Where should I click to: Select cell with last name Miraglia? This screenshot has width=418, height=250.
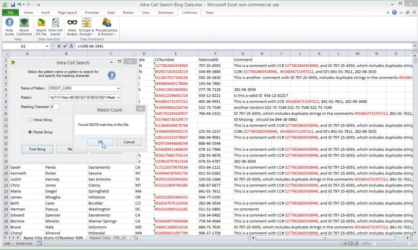pos(66,197)
